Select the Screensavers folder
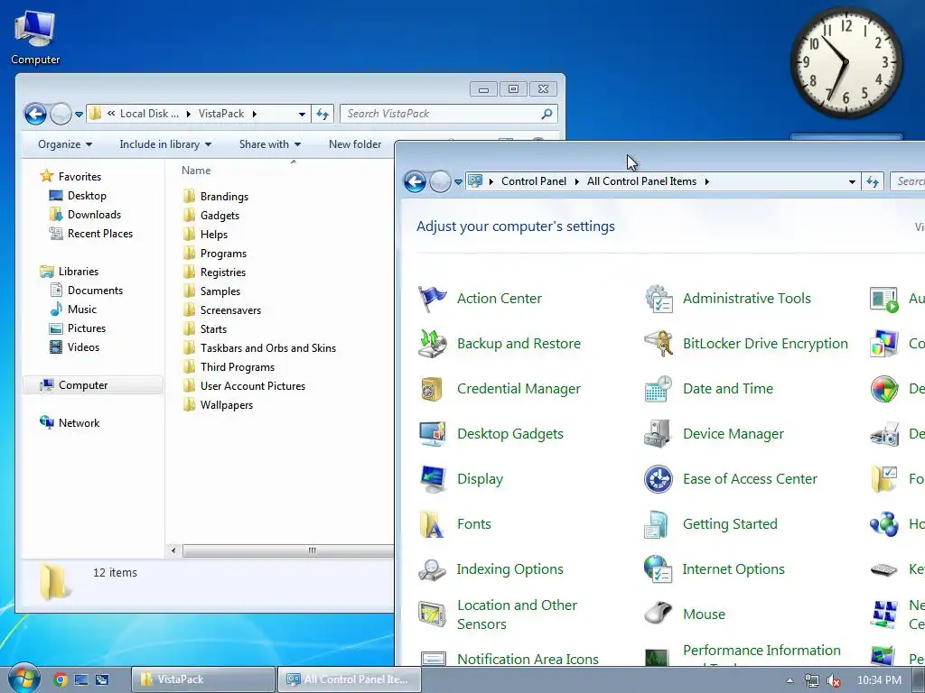 pyautogui.click(x=230, y=310)
